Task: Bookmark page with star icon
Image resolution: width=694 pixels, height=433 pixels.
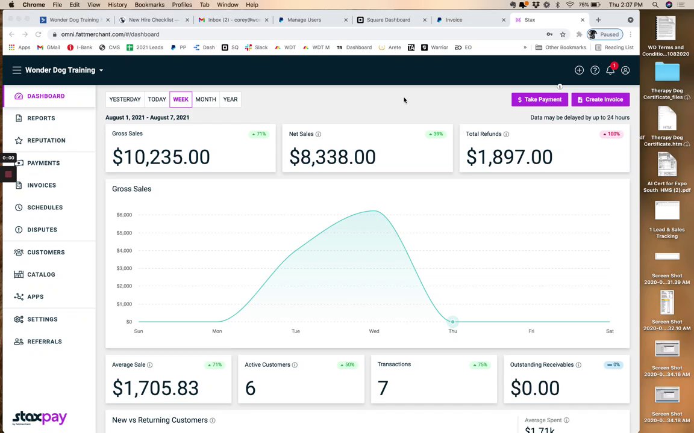Action: pos(563,34)
